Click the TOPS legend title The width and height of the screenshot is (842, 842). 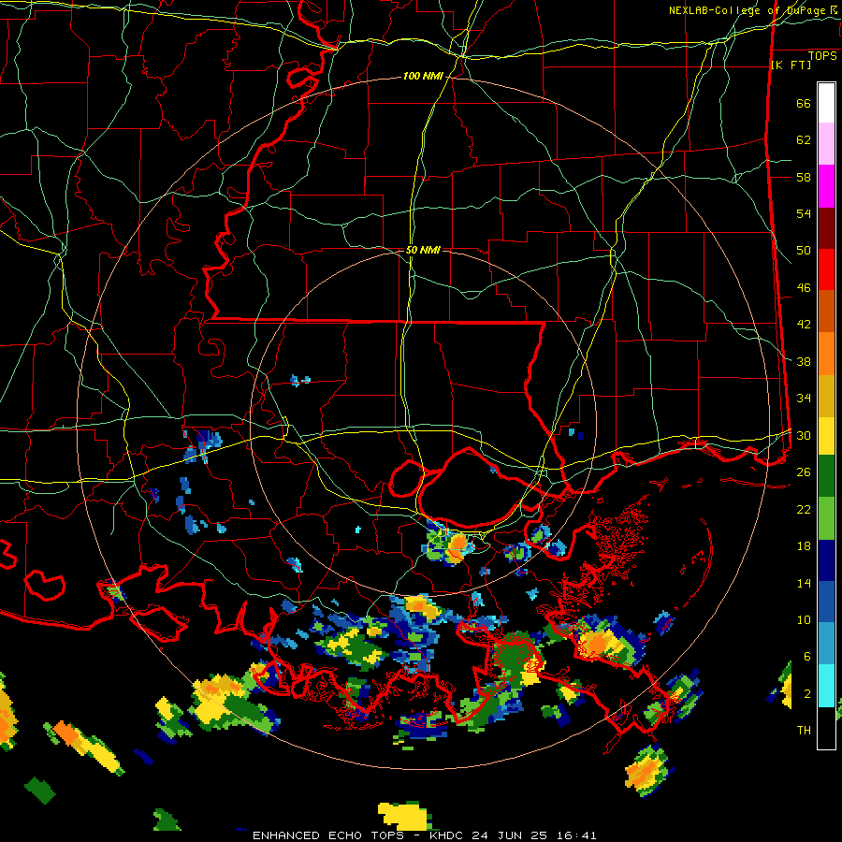click(822, 56)
